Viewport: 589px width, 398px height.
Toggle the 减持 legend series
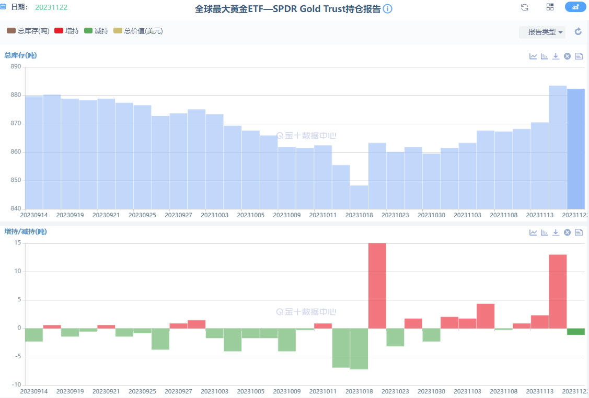(96, 31)
